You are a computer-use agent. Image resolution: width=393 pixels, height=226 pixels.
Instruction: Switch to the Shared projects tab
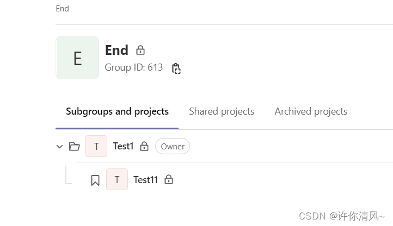222,111
